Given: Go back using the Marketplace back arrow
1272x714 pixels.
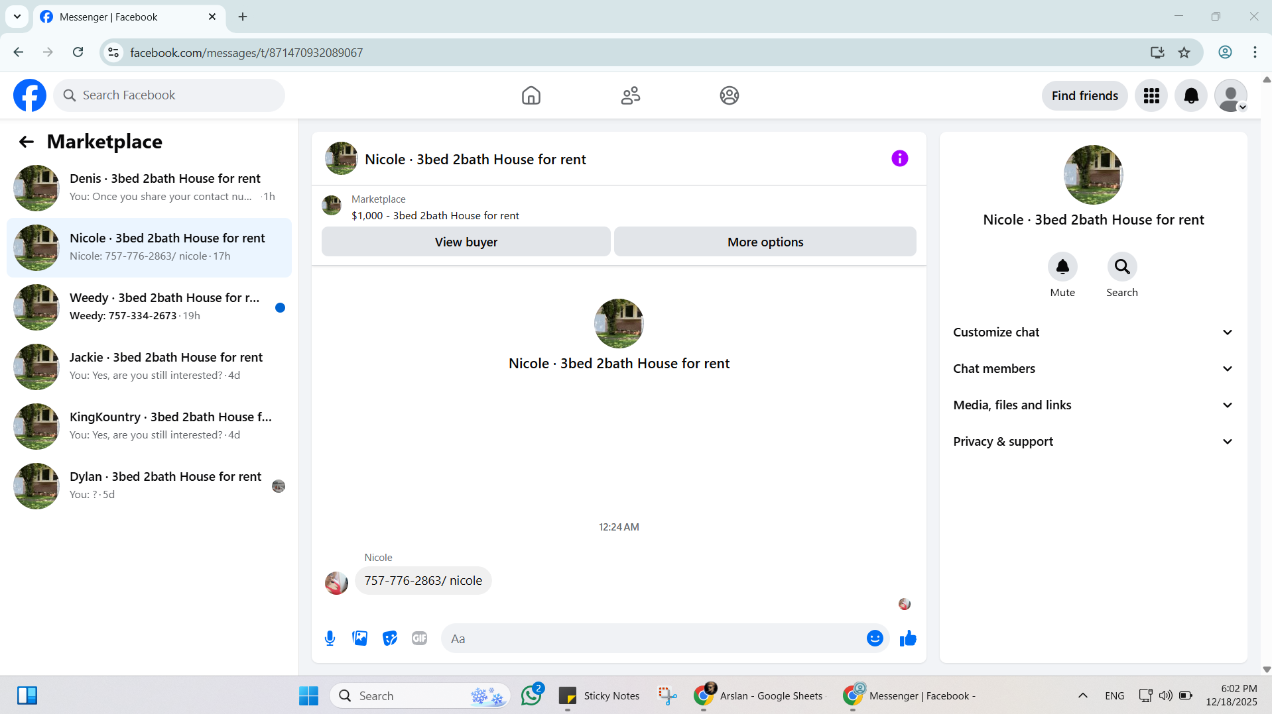Looking at the screenshot, I should click(27, 142).
